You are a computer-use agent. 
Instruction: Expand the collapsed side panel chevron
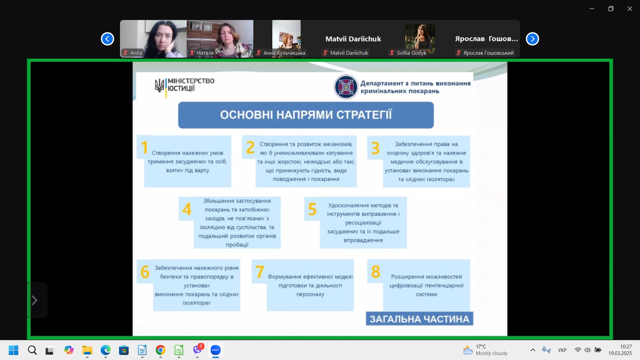[34, 300]
